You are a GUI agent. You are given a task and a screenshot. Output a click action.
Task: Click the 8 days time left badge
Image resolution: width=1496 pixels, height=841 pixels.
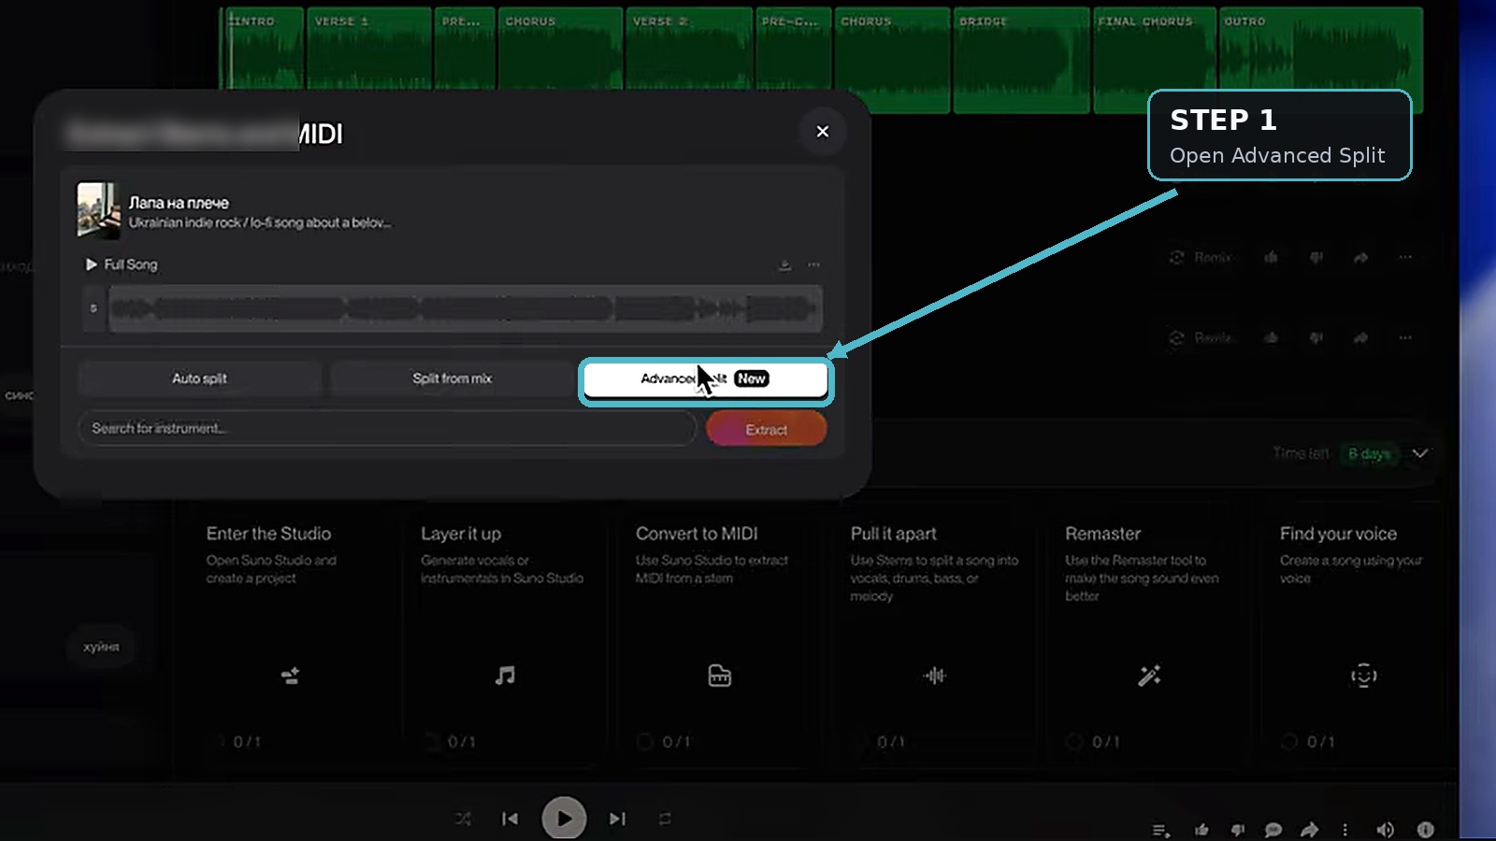tap(1369, 453)
